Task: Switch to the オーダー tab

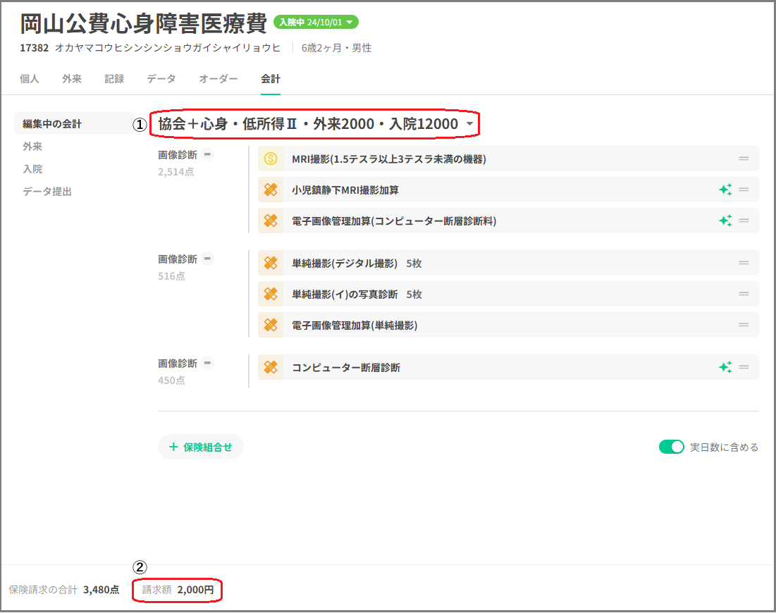Action: [218, 79]
